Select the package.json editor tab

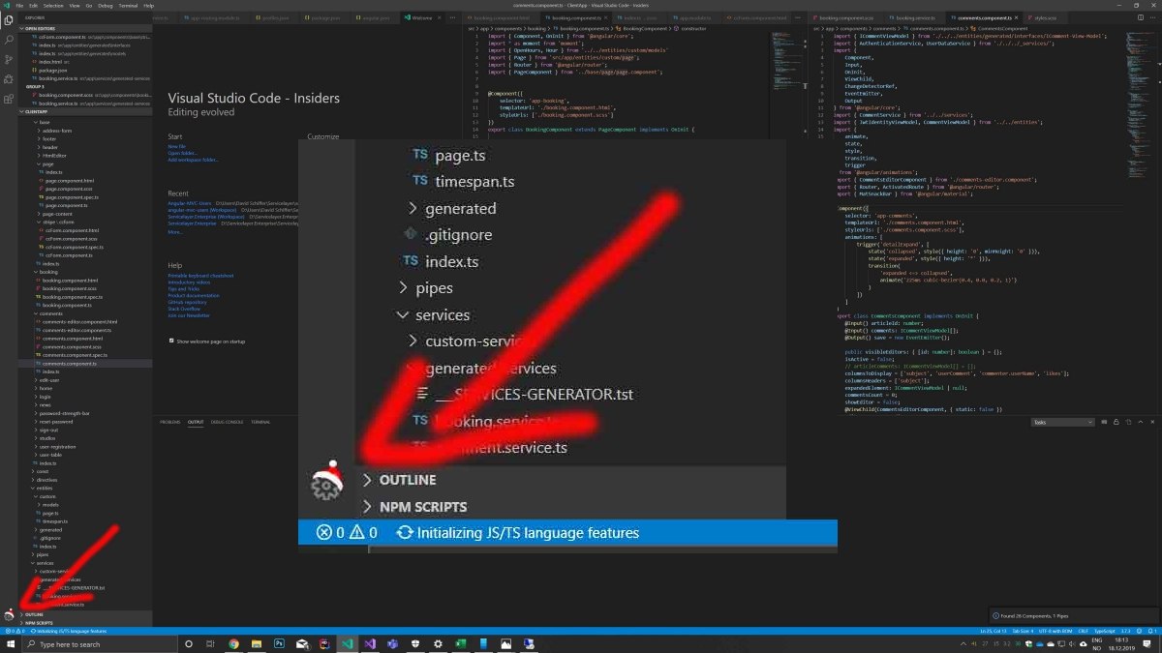pyautogui.click(x=326, y=17)
